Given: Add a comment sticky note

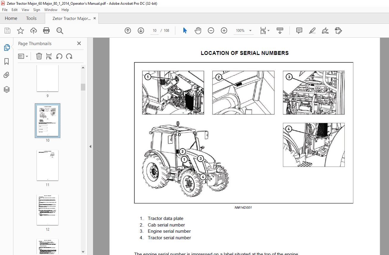Looking at the screenshot, I should [299, 31].
